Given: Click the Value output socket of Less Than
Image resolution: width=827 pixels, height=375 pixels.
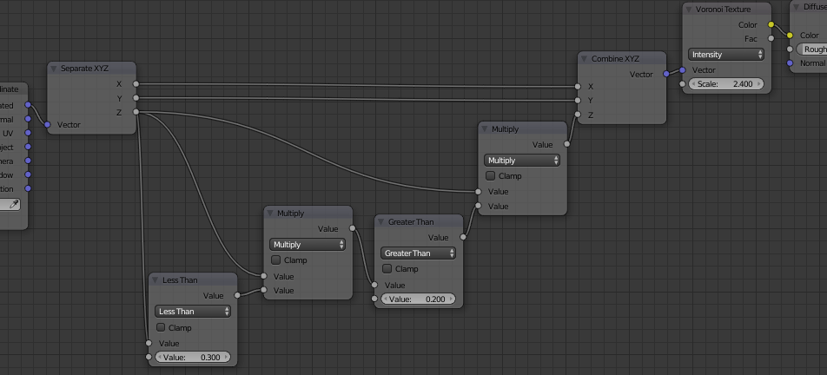Looking at the screenshot, I should point(237,295).
